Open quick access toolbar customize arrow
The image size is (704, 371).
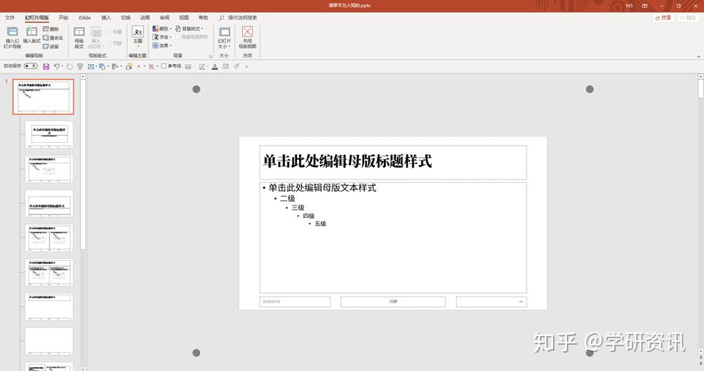click(x=246, y=66)
